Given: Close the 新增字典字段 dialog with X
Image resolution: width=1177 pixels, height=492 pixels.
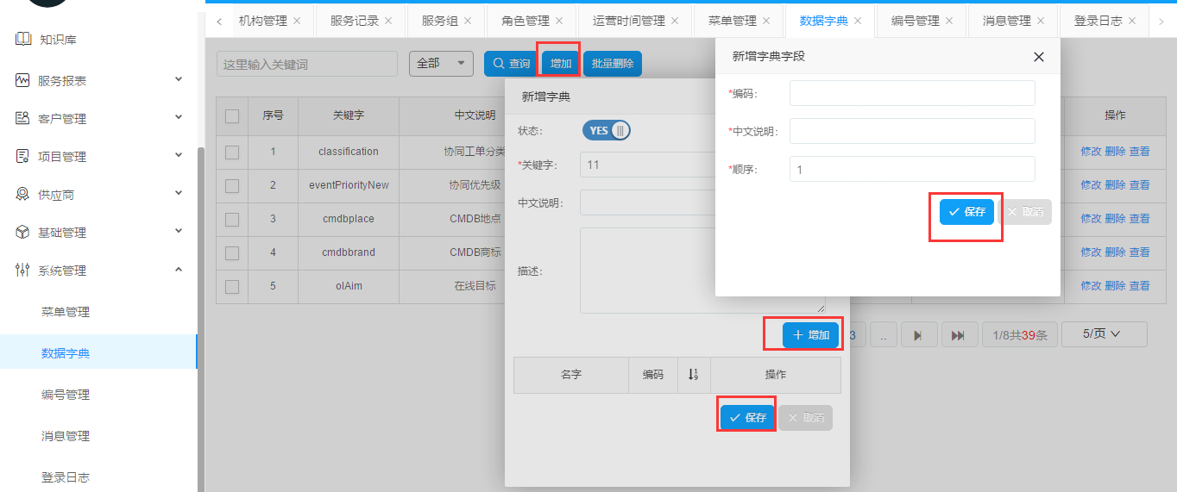Looking at the screenshot, I should [1039, 57].
